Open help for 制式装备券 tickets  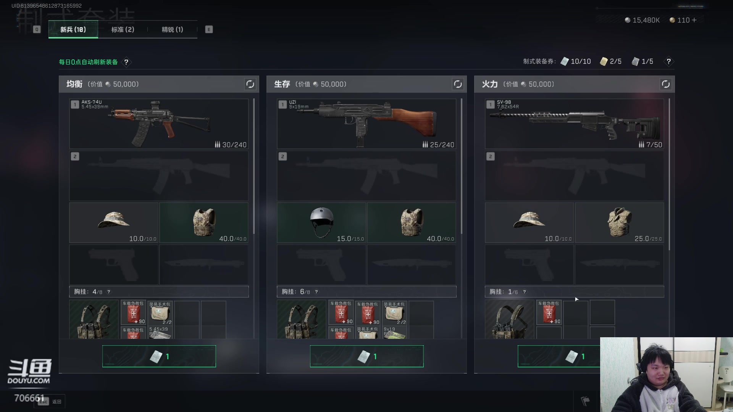point(668,61)
